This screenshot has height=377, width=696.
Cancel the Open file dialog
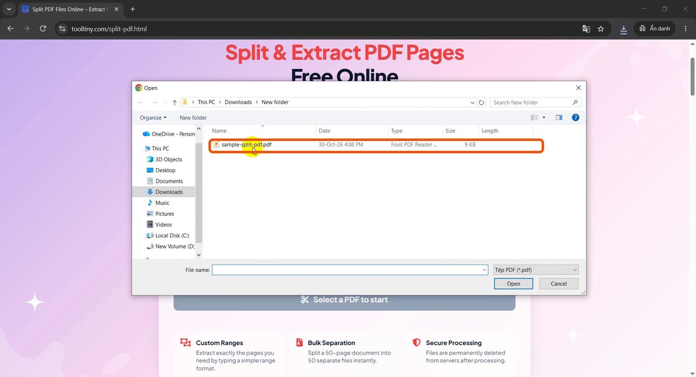559,284
